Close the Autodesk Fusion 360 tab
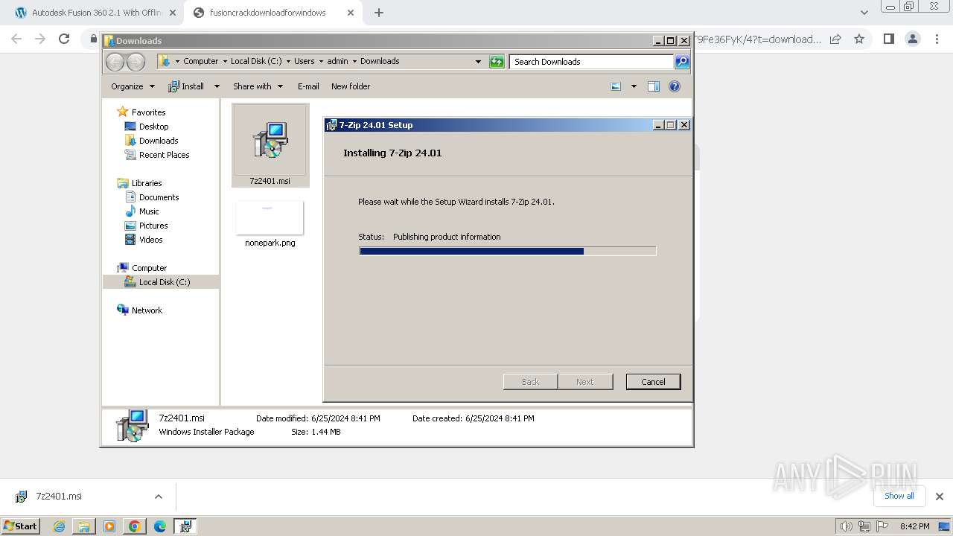Viewport: 953px width, 536px height. click(173, 13)
